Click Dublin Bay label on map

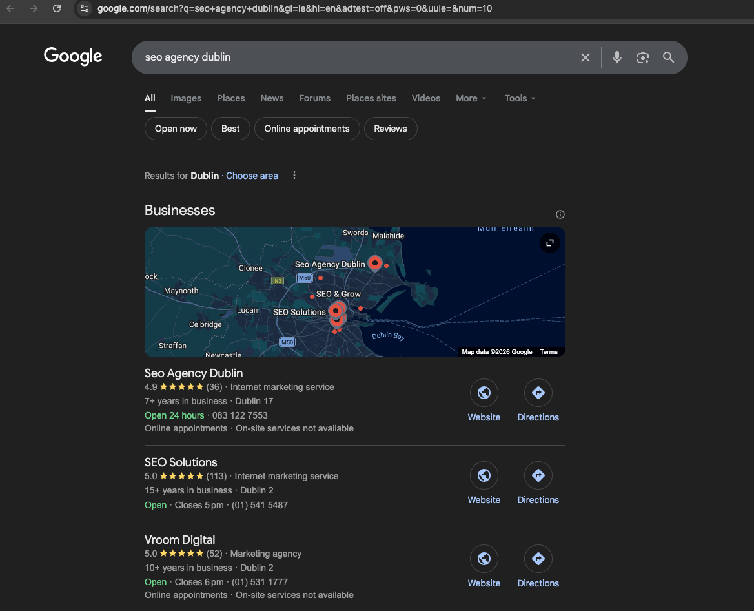[x=388, y=336]
